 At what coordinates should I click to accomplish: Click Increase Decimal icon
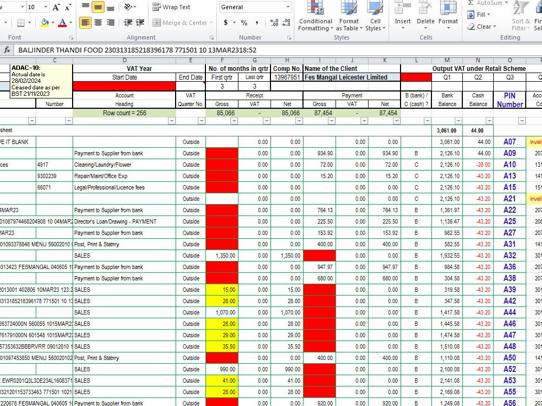[274, 23]
